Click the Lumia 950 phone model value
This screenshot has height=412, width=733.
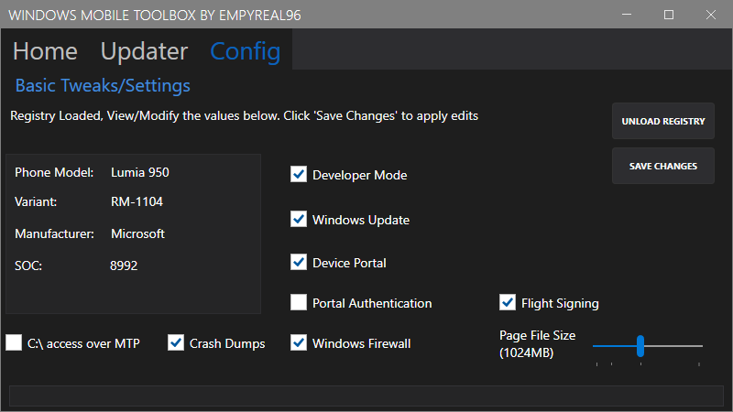click(x=140, y=172)
